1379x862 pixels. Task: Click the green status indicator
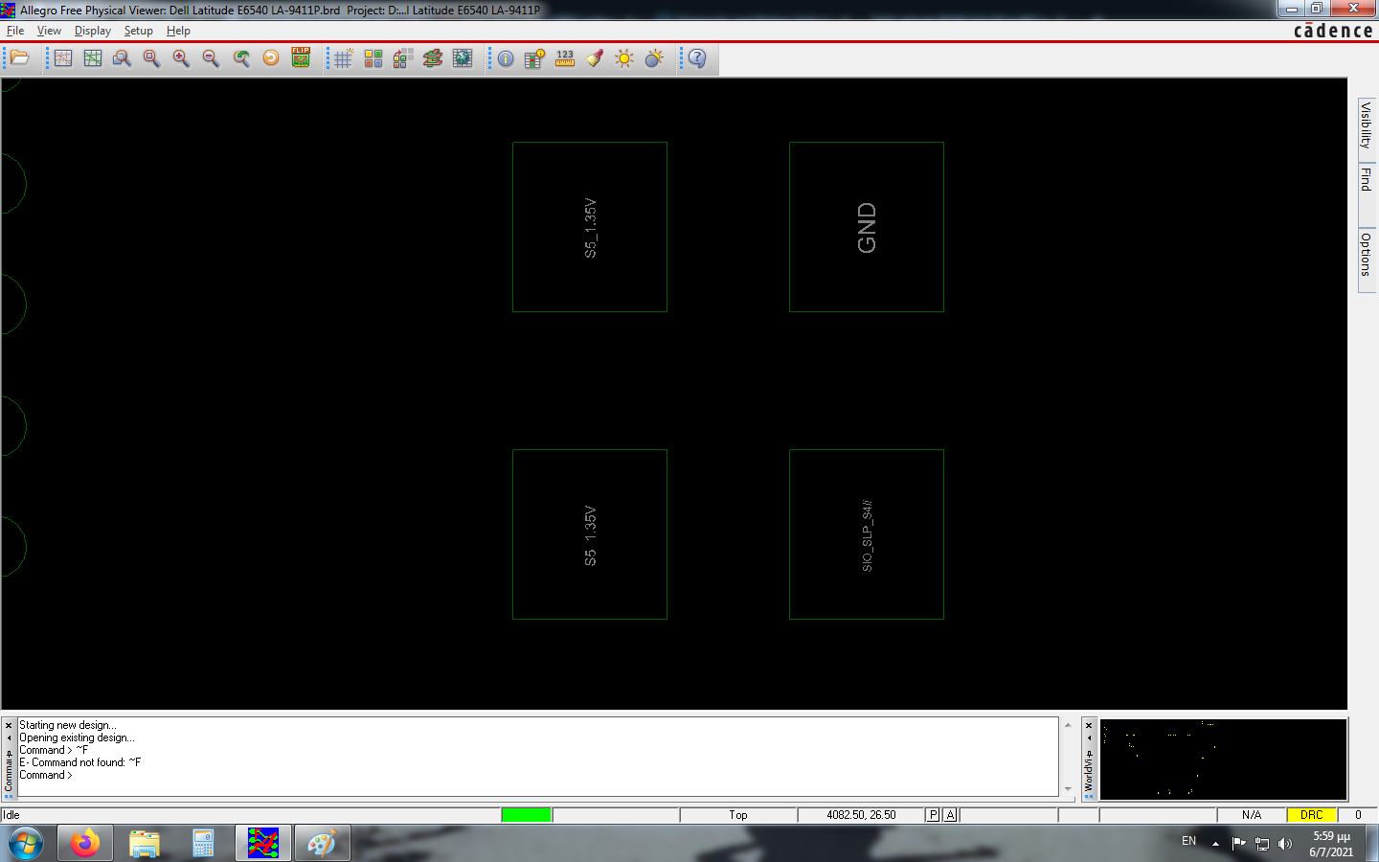(x=526, y=815)
